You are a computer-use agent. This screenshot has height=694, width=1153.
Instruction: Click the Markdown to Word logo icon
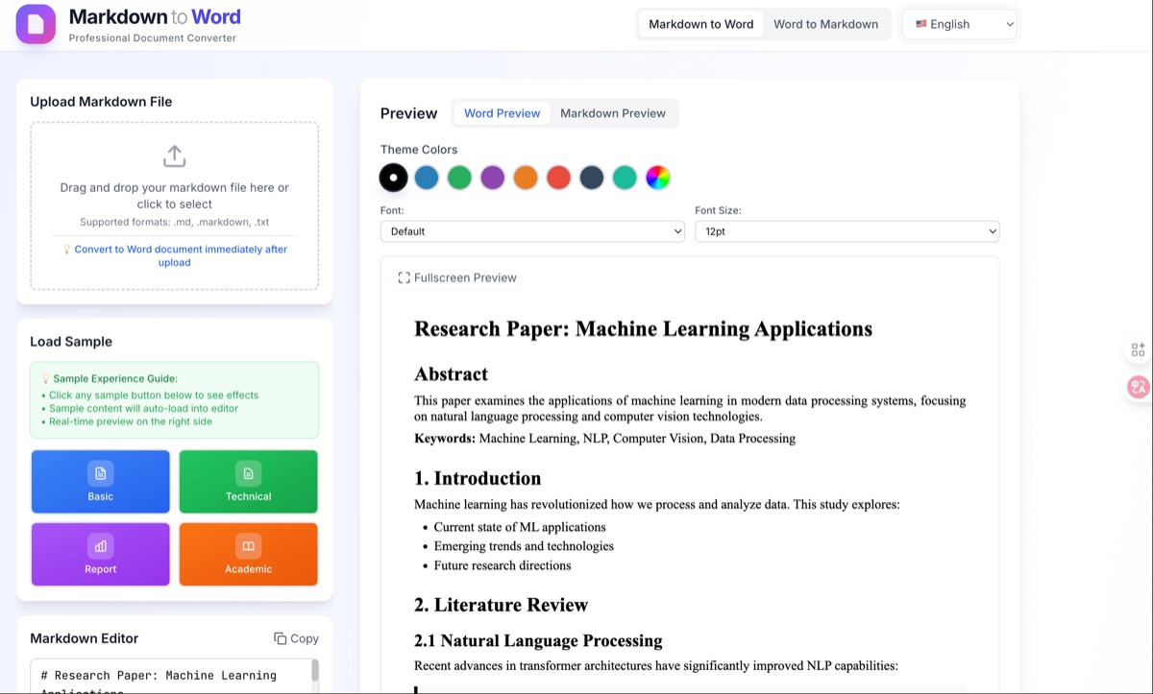35,24
